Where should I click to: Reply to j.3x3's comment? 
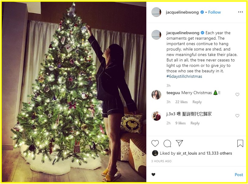click(x=195, y=123)
